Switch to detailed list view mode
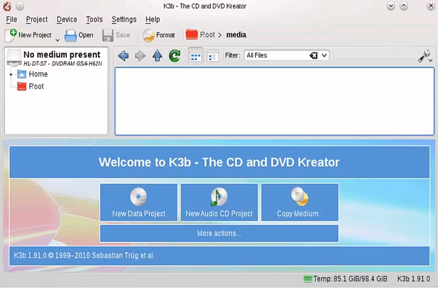This screenshot has height=288, width=438. (x=213, y=56)
